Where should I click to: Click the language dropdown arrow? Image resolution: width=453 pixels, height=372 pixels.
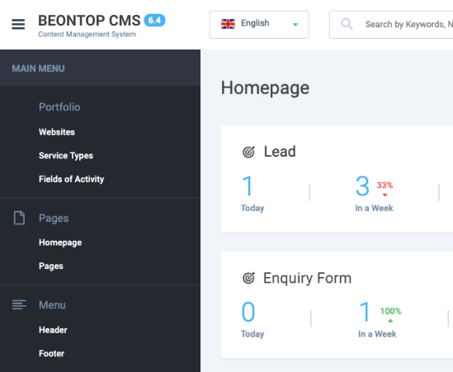click(x=295, y=25)
